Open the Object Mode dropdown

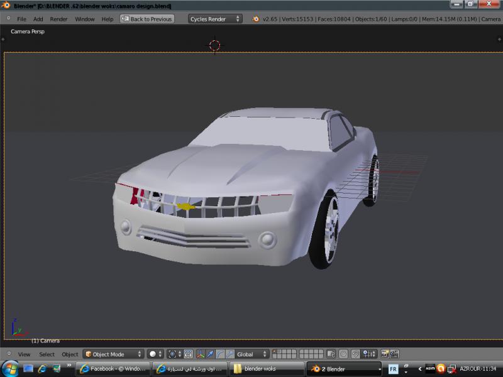point(114,354)
